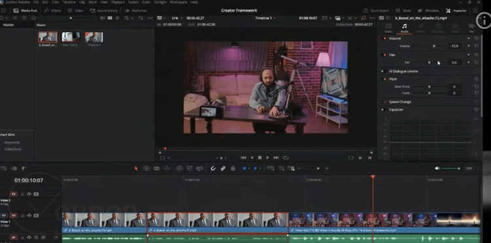Toggle timeline snapping magnet icon
Screen dimensions: 491x243
click(213, 169)
